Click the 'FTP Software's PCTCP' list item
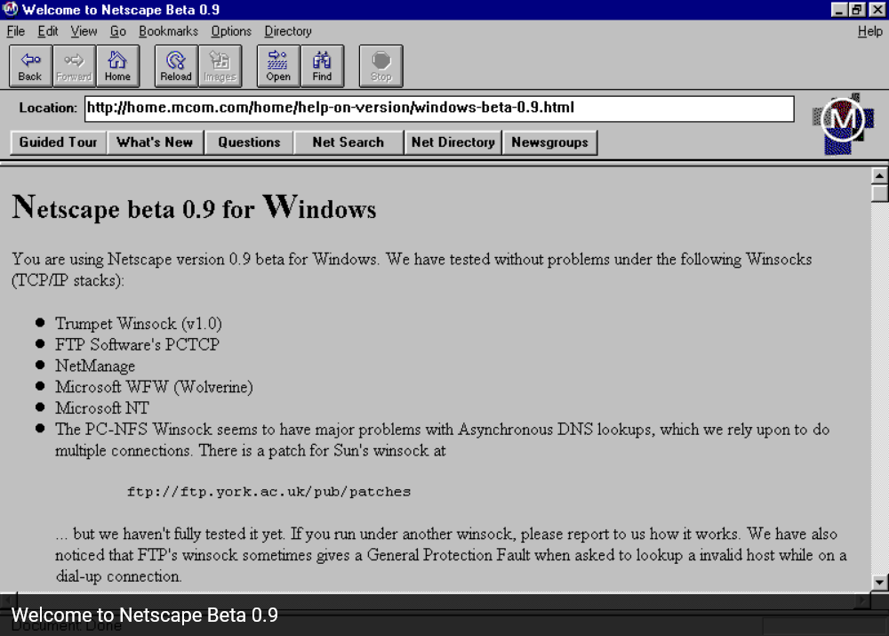The image size is (889, 636). (x=137, y=344)
